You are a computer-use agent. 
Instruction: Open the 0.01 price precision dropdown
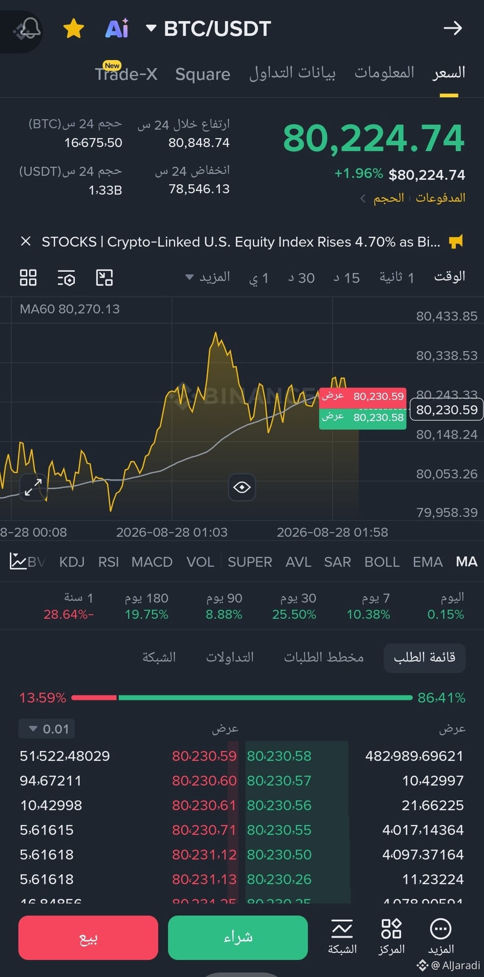pos(47,729)
